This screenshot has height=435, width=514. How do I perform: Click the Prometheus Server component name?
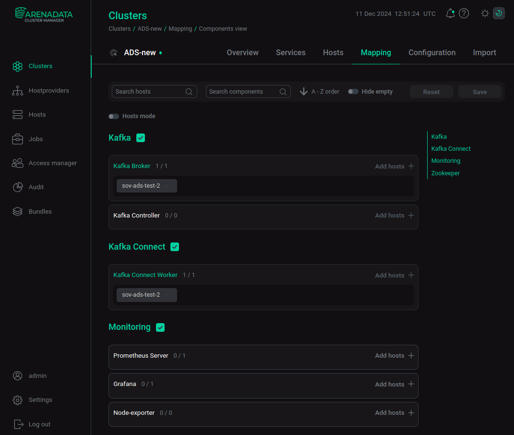(x=141, y=356)
